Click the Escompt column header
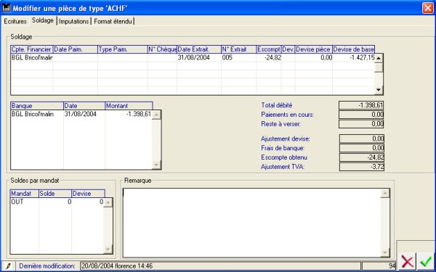 pyautogui.click(x=269, y=49)
